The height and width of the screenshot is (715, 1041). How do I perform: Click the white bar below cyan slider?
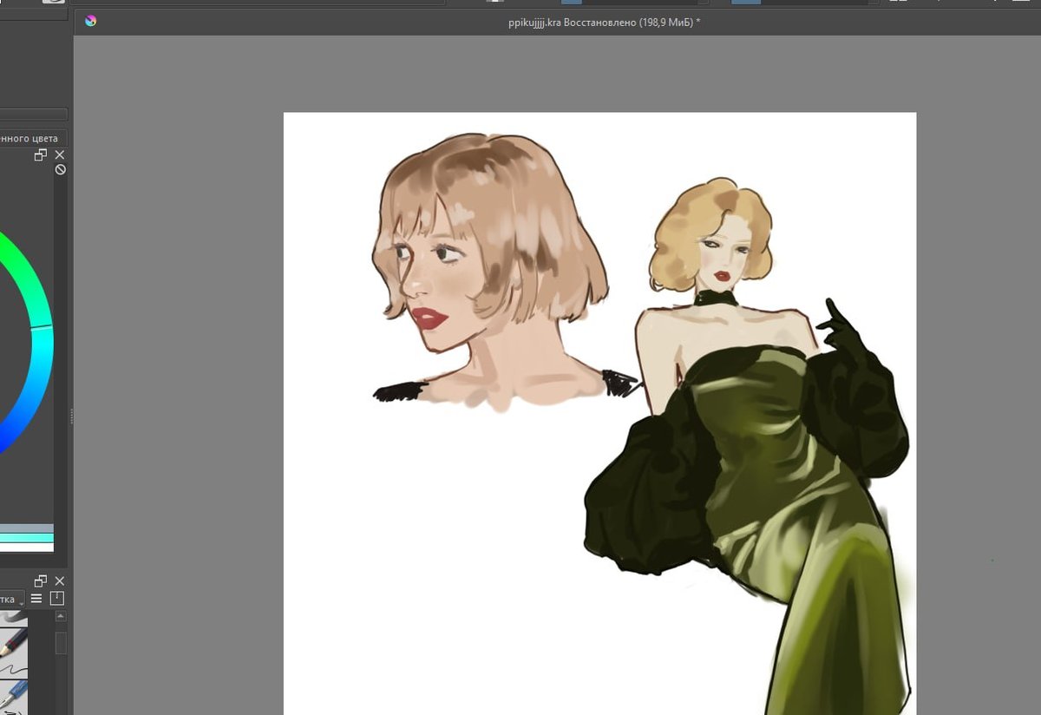27,548
